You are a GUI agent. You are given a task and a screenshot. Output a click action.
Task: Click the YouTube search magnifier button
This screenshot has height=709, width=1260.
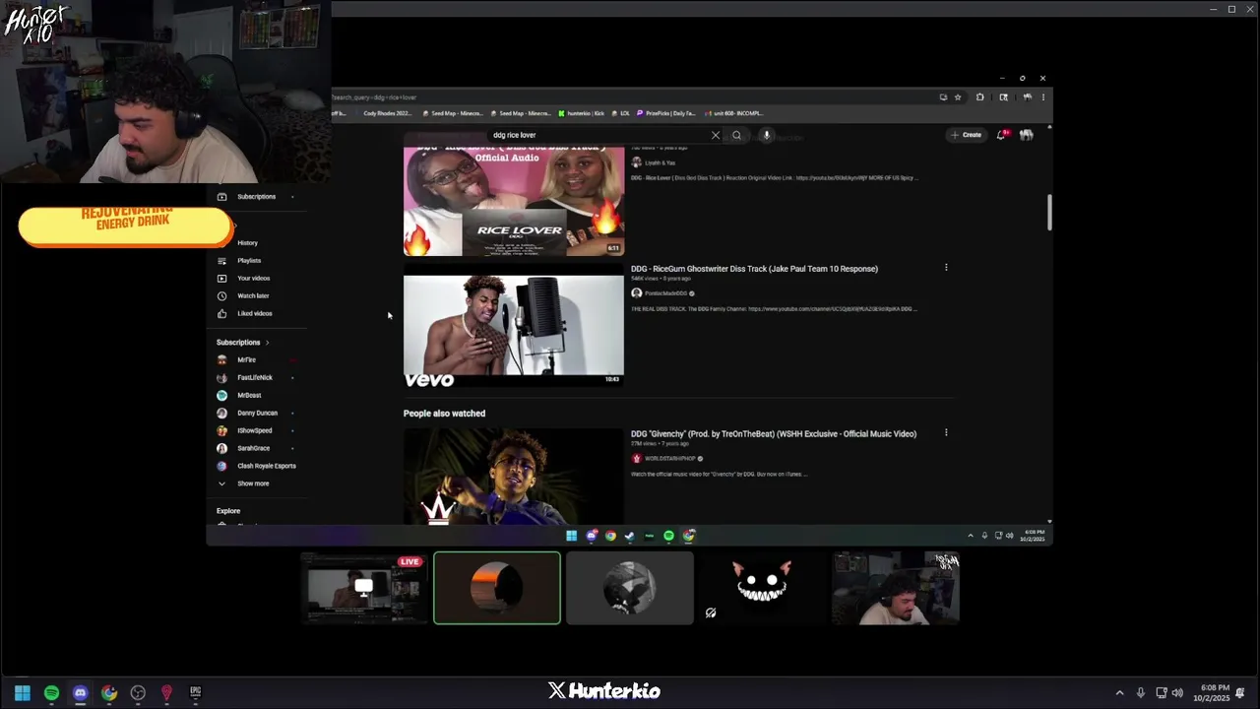point(736,135)
